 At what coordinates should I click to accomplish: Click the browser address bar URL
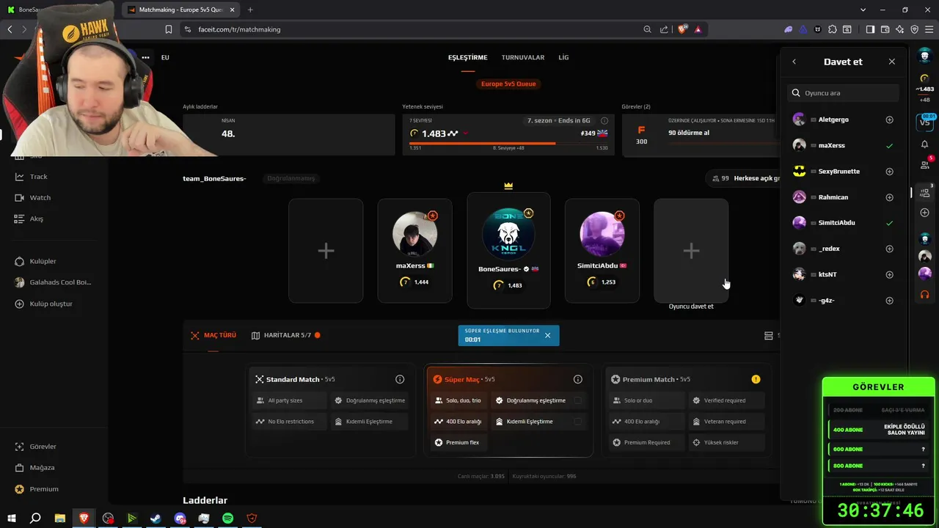click(x=239, y=29)
